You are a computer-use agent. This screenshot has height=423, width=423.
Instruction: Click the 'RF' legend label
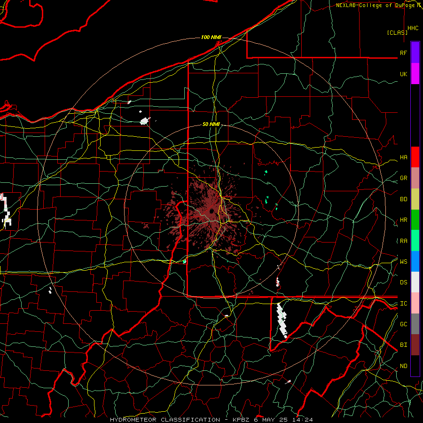tap(403, 53)
